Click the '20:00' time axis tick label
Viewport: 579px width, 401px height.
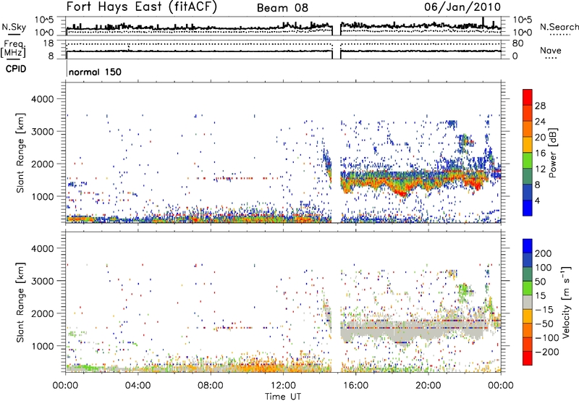point(428,386)
